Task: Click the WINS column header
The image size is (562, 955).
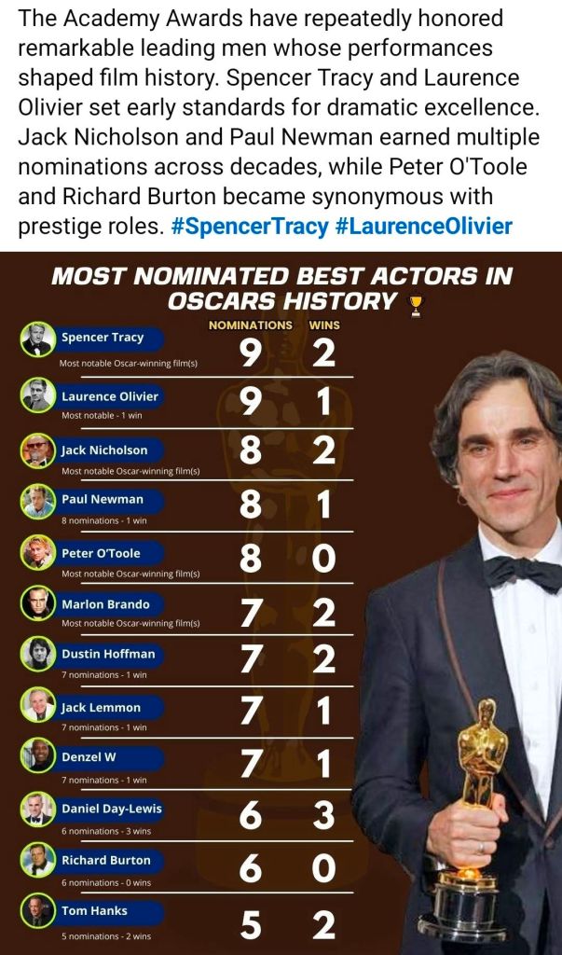Action: pyautogui.click(x=324, y=325)
